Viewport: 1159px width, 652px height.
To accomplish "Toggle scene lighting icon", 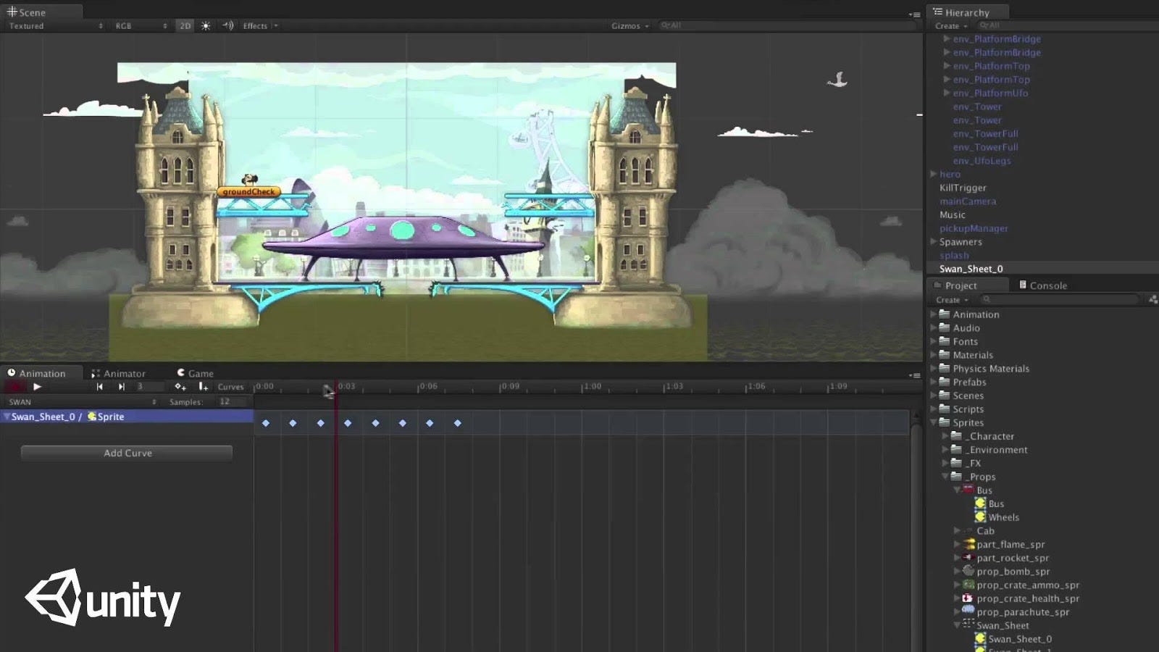I will (206, 25).
